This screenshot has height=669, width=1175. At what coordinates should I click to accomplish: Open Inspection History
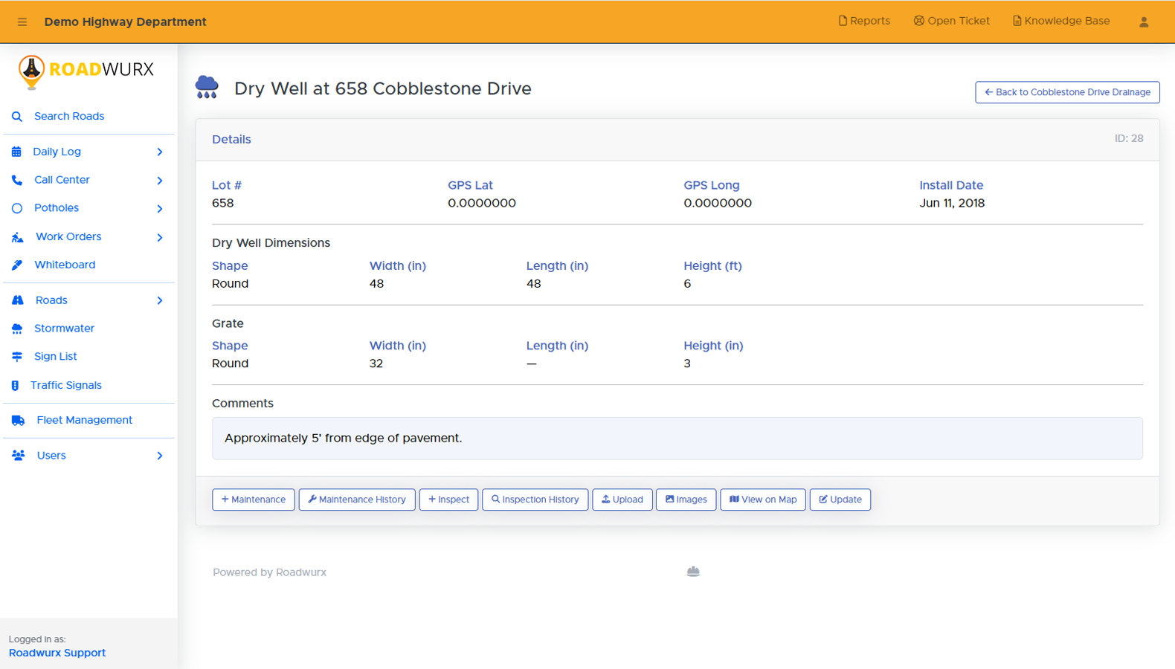click(535, 500)
